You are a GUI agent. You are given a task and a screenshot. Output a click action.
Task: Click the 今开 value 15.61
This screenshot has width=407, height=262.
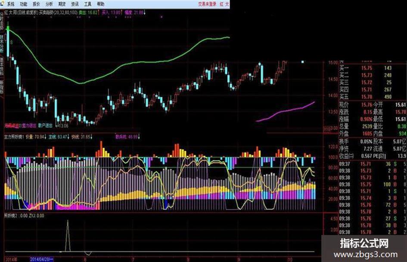click(x=400, y=105)
